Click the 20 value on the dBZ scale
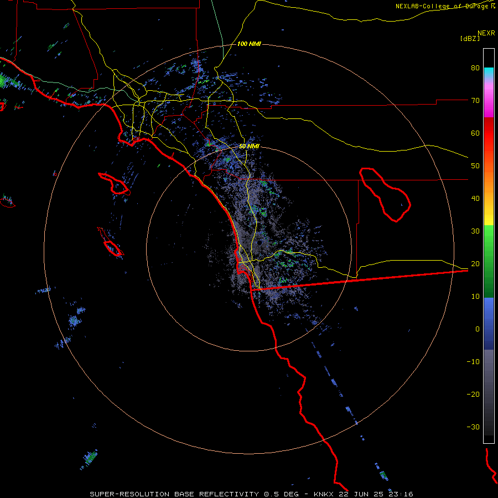The image size is (498, 498). tap(475, 263)
